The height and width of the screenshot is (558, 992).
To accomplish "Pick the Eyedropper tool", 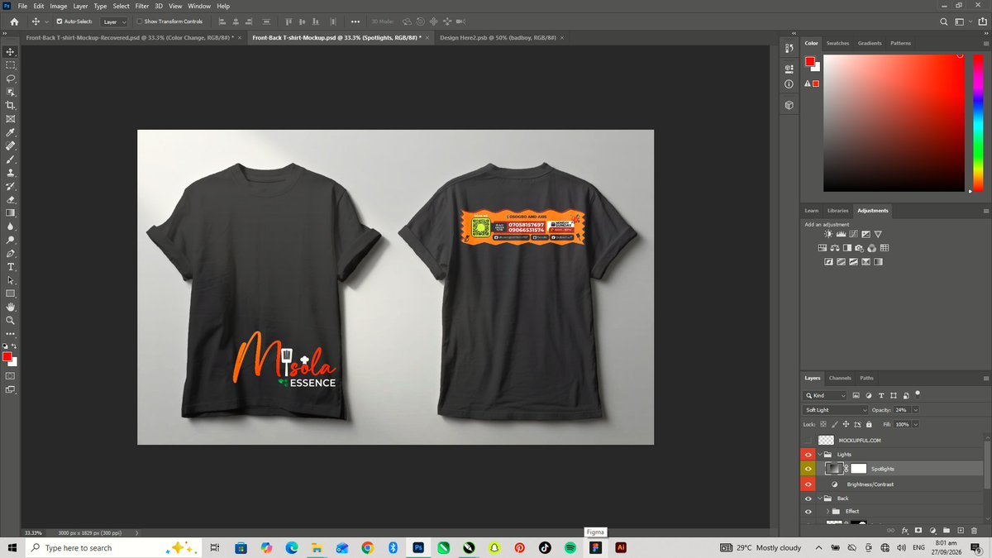I will [x=11, y=132].
